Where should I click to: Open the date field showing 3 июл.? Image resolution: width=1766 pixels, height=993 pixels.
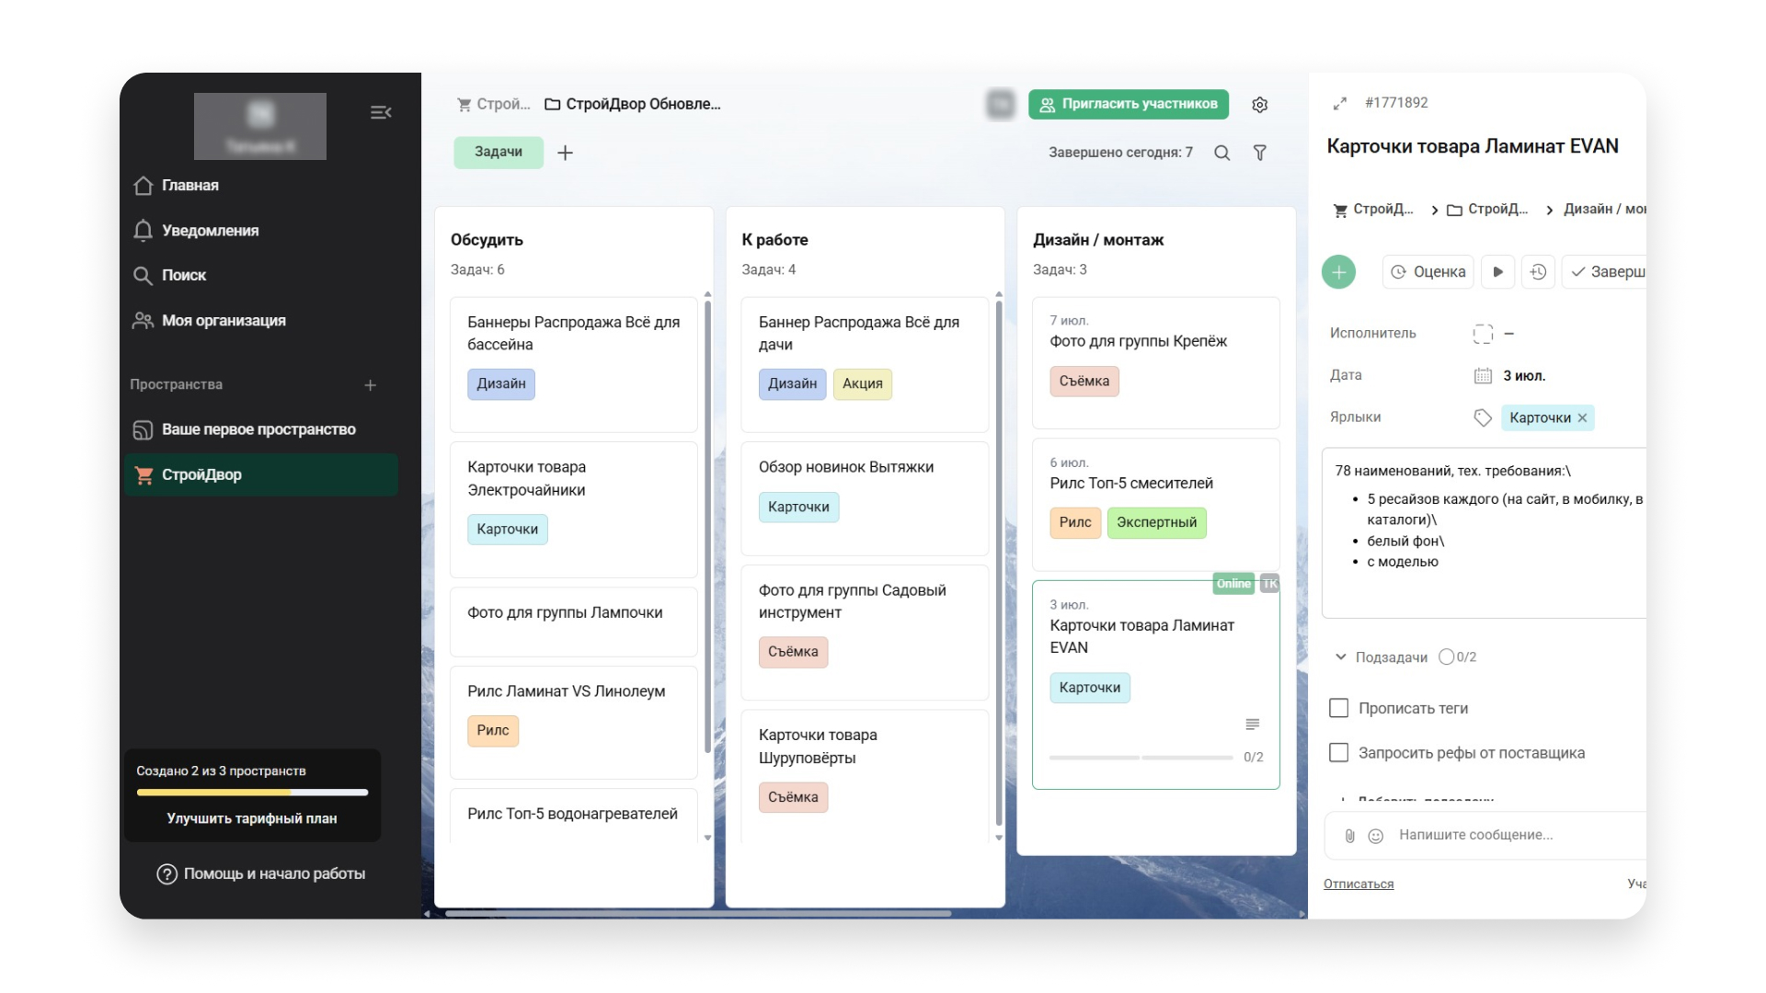(1524, 376)
